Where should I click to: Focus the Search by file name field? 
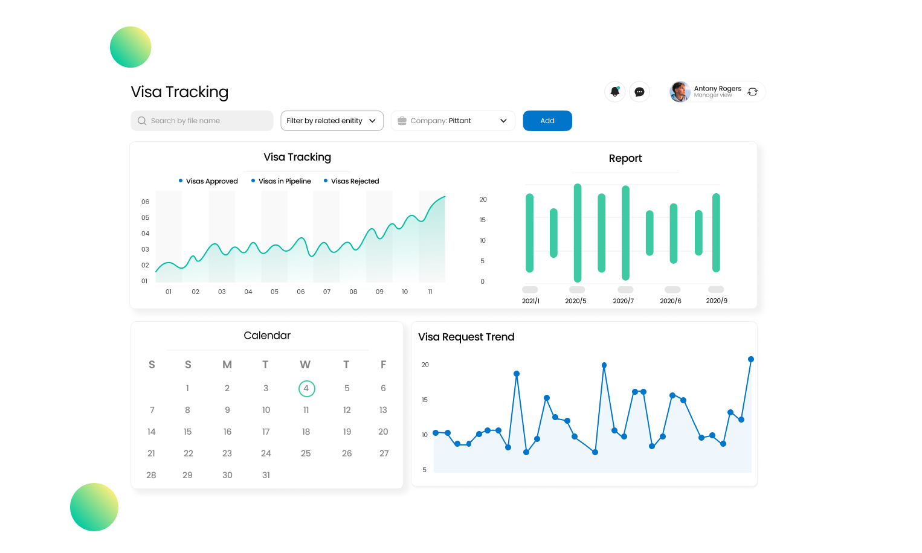202,121
